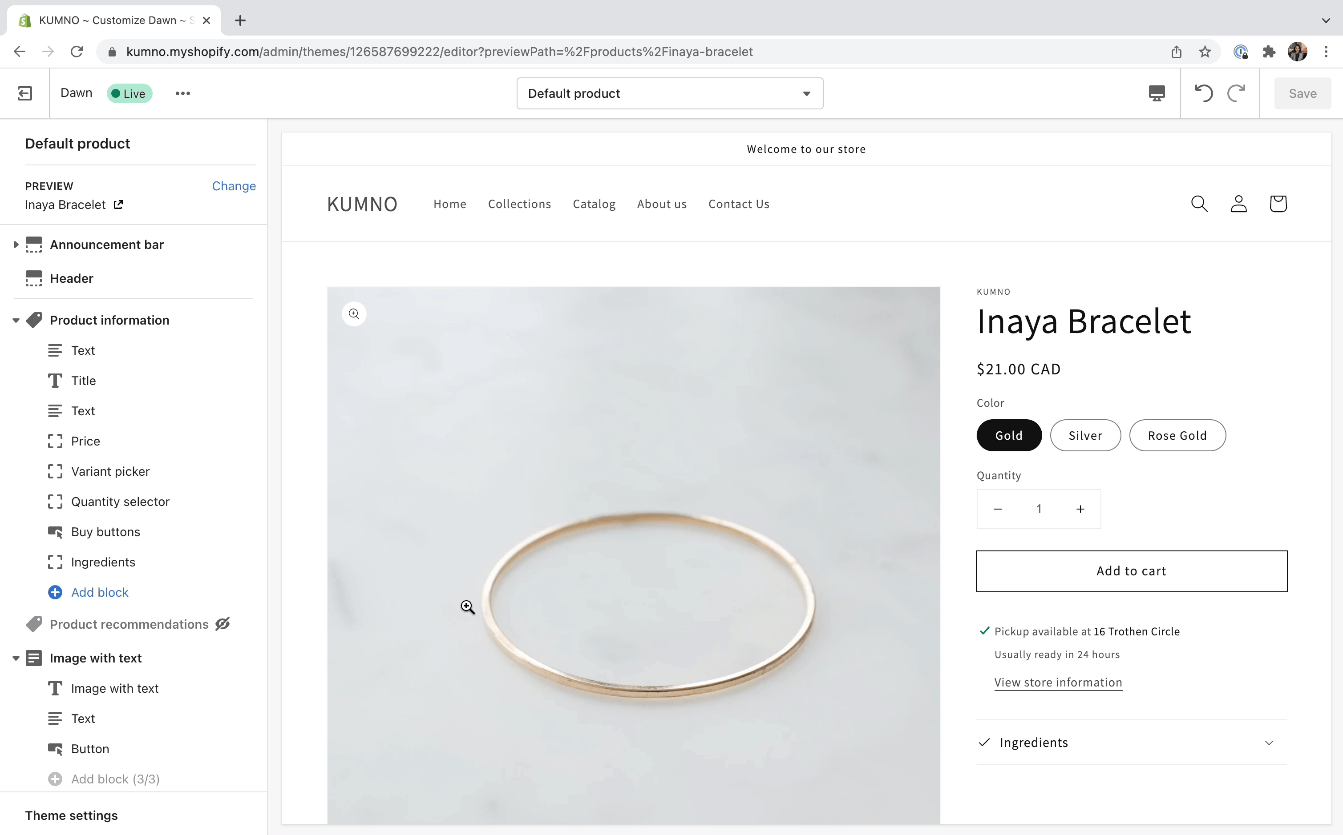Expand Product information section in sidebar
This screenshot has height=835, width=1343.
(16, 320)
